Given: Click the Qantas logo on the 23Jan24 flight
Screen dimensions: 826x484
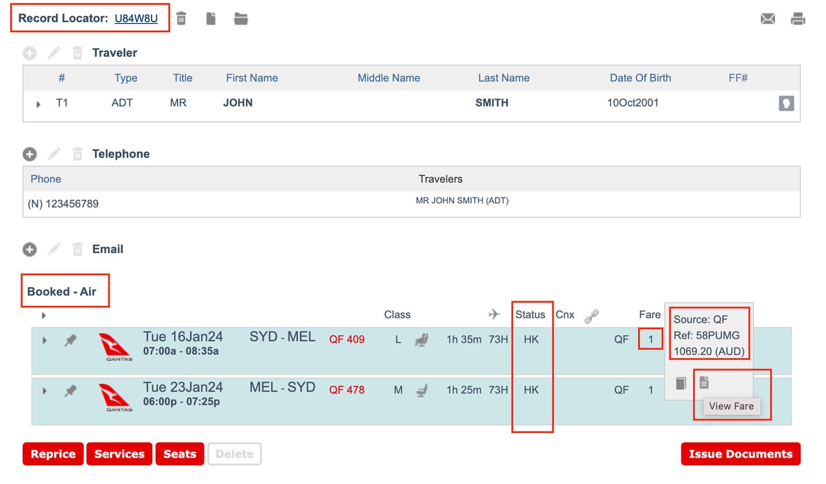Looking at the screenshot, I should tap(116, 398).
